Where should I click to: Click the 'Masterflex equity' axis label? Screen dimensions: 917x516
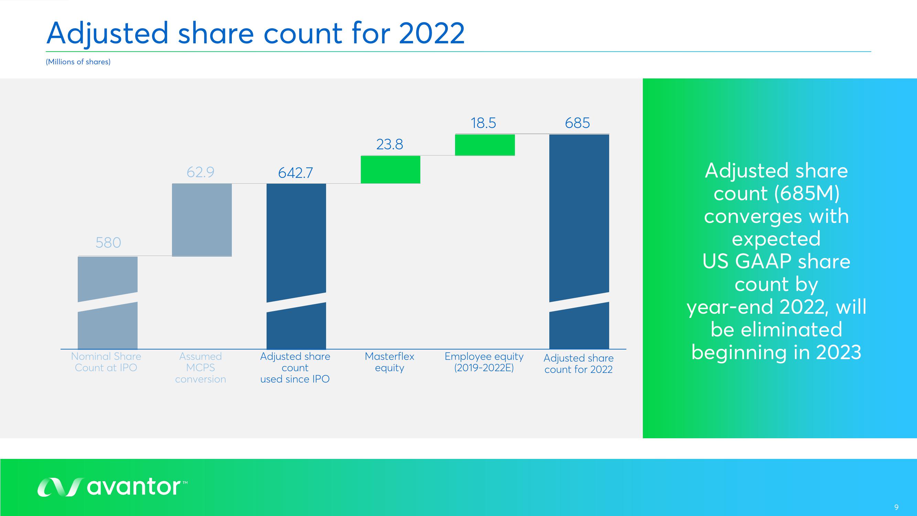coord(389,362)
